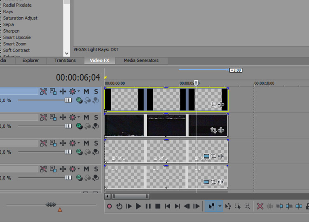This screenshot has height=222, width=309.
Task: Open Event FX on the second track clip
Action: coord(221,130)
